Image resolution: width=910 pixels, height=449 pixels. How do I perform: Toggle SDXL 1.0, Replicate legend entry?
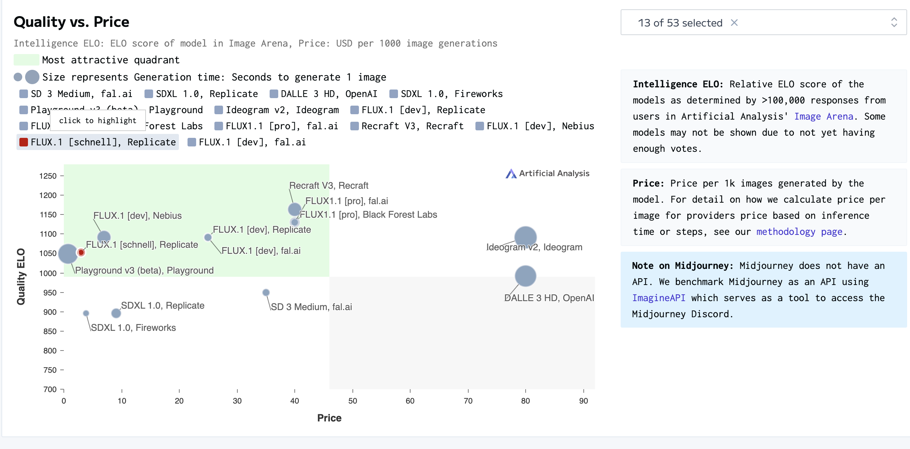(x=201, y=94)
